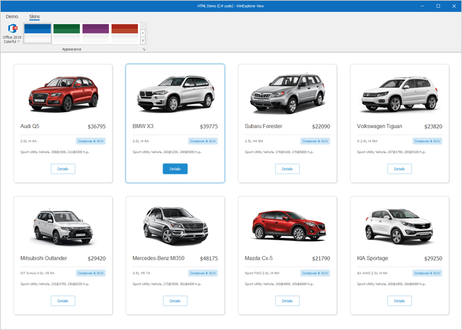This screenshot has height=330, width=462.
Task: Click Crossover & SUV tag on KIA Sportage
Action: point(427,273)
